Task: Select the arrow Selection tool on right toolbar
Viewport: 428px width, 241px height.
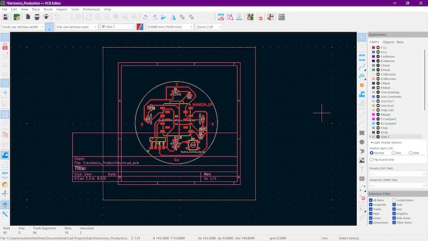Action: coord(362,37)
